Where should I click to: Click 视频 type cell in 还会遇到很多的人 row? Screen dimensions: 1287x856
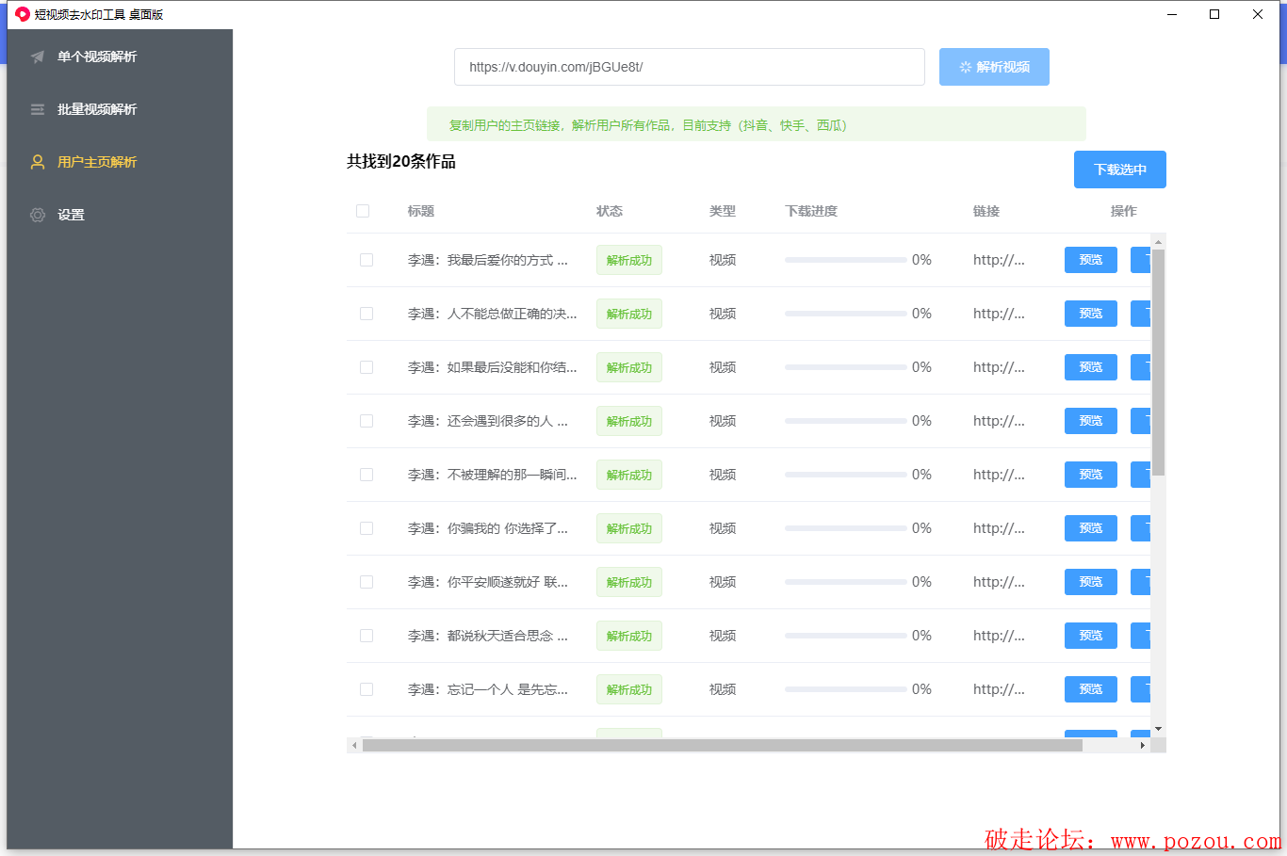[723, 421]
